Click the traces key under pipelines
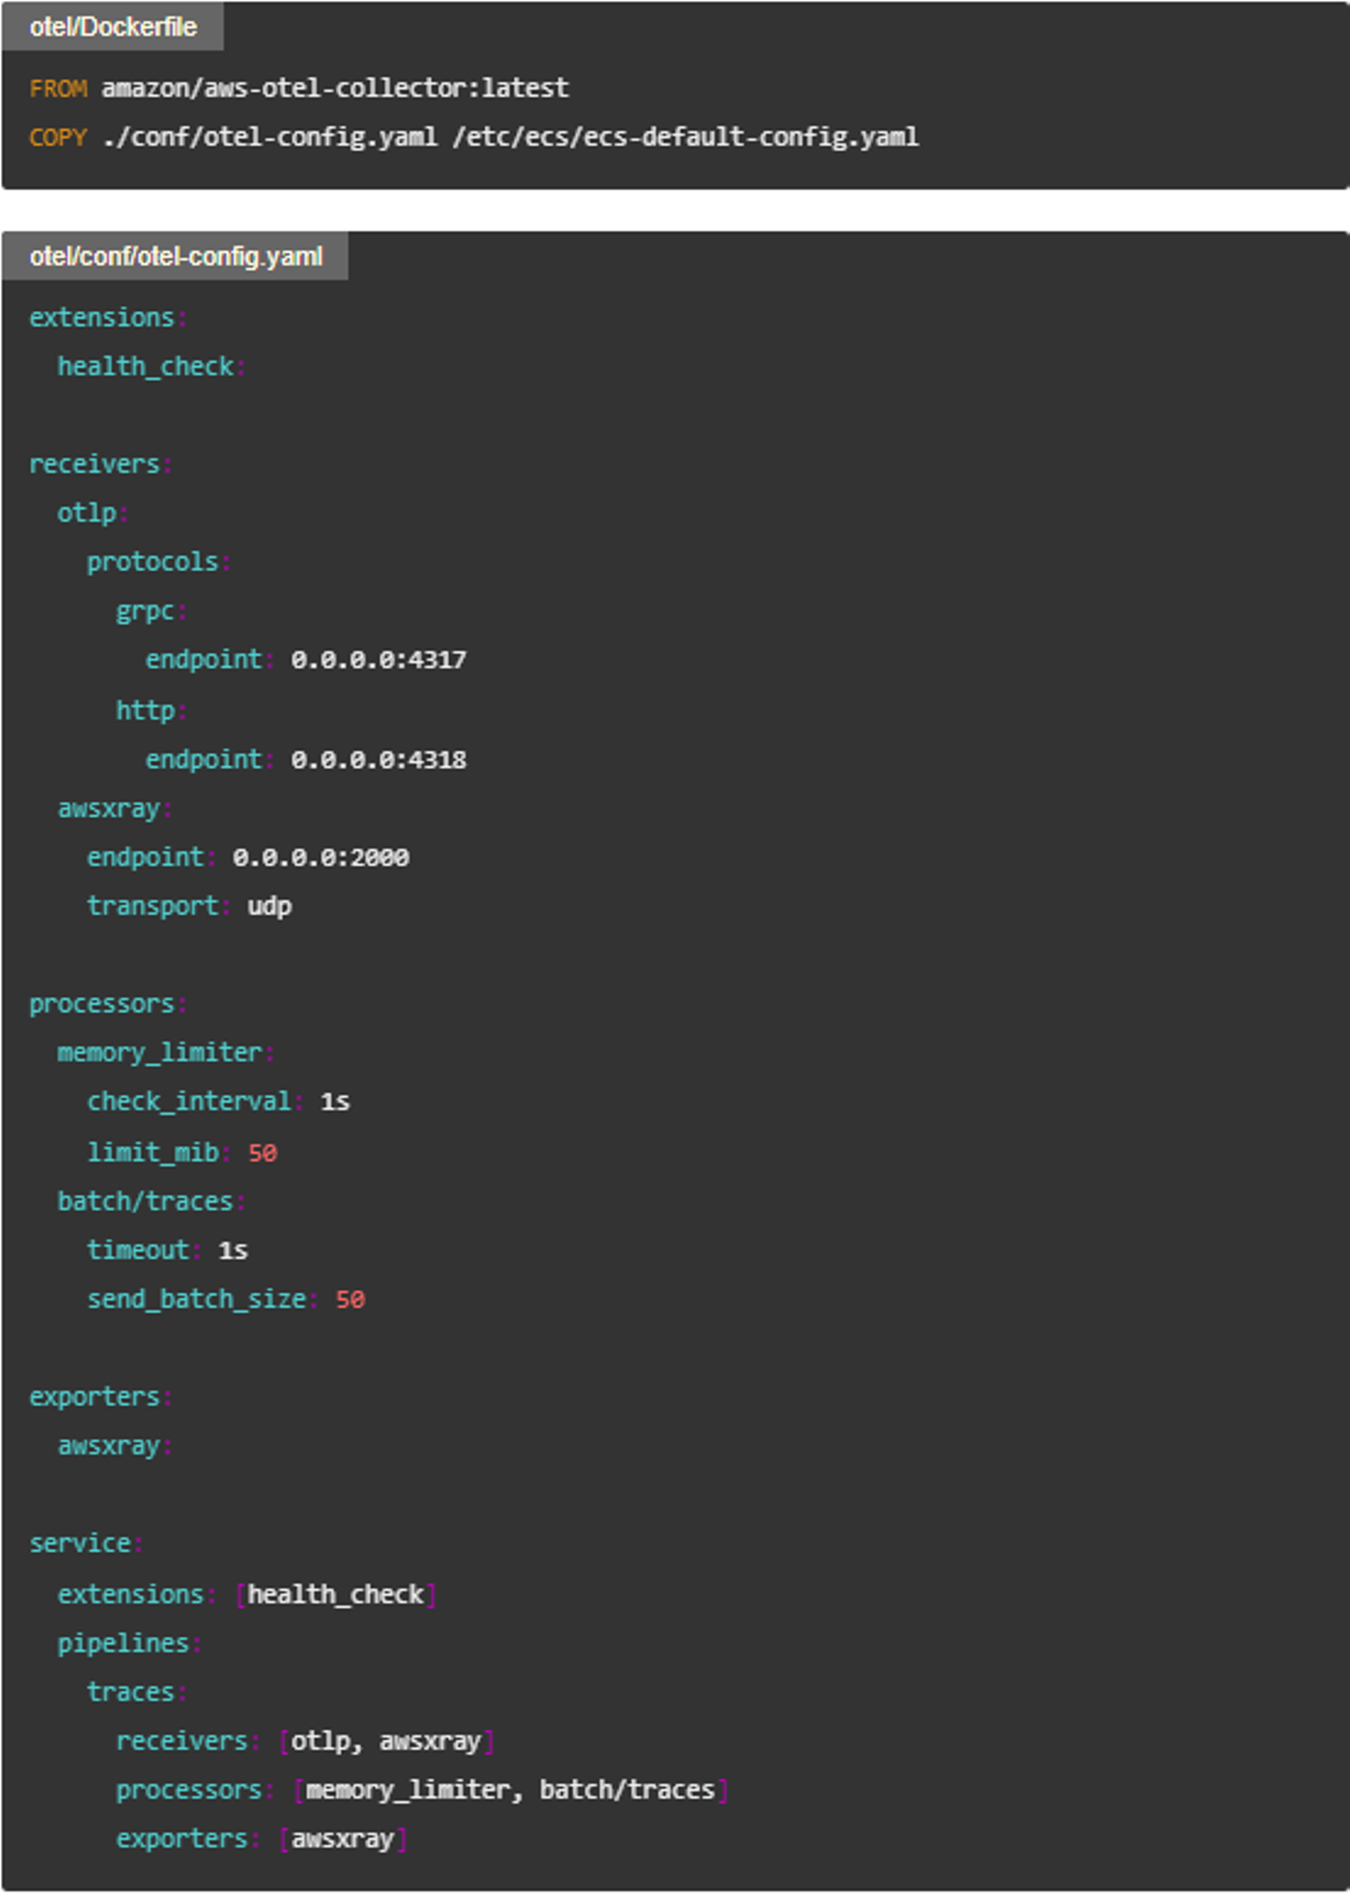Image resolution: width=1350 pixels, height=1897 pixels. pyautogui.click(x=131, y=1692)
